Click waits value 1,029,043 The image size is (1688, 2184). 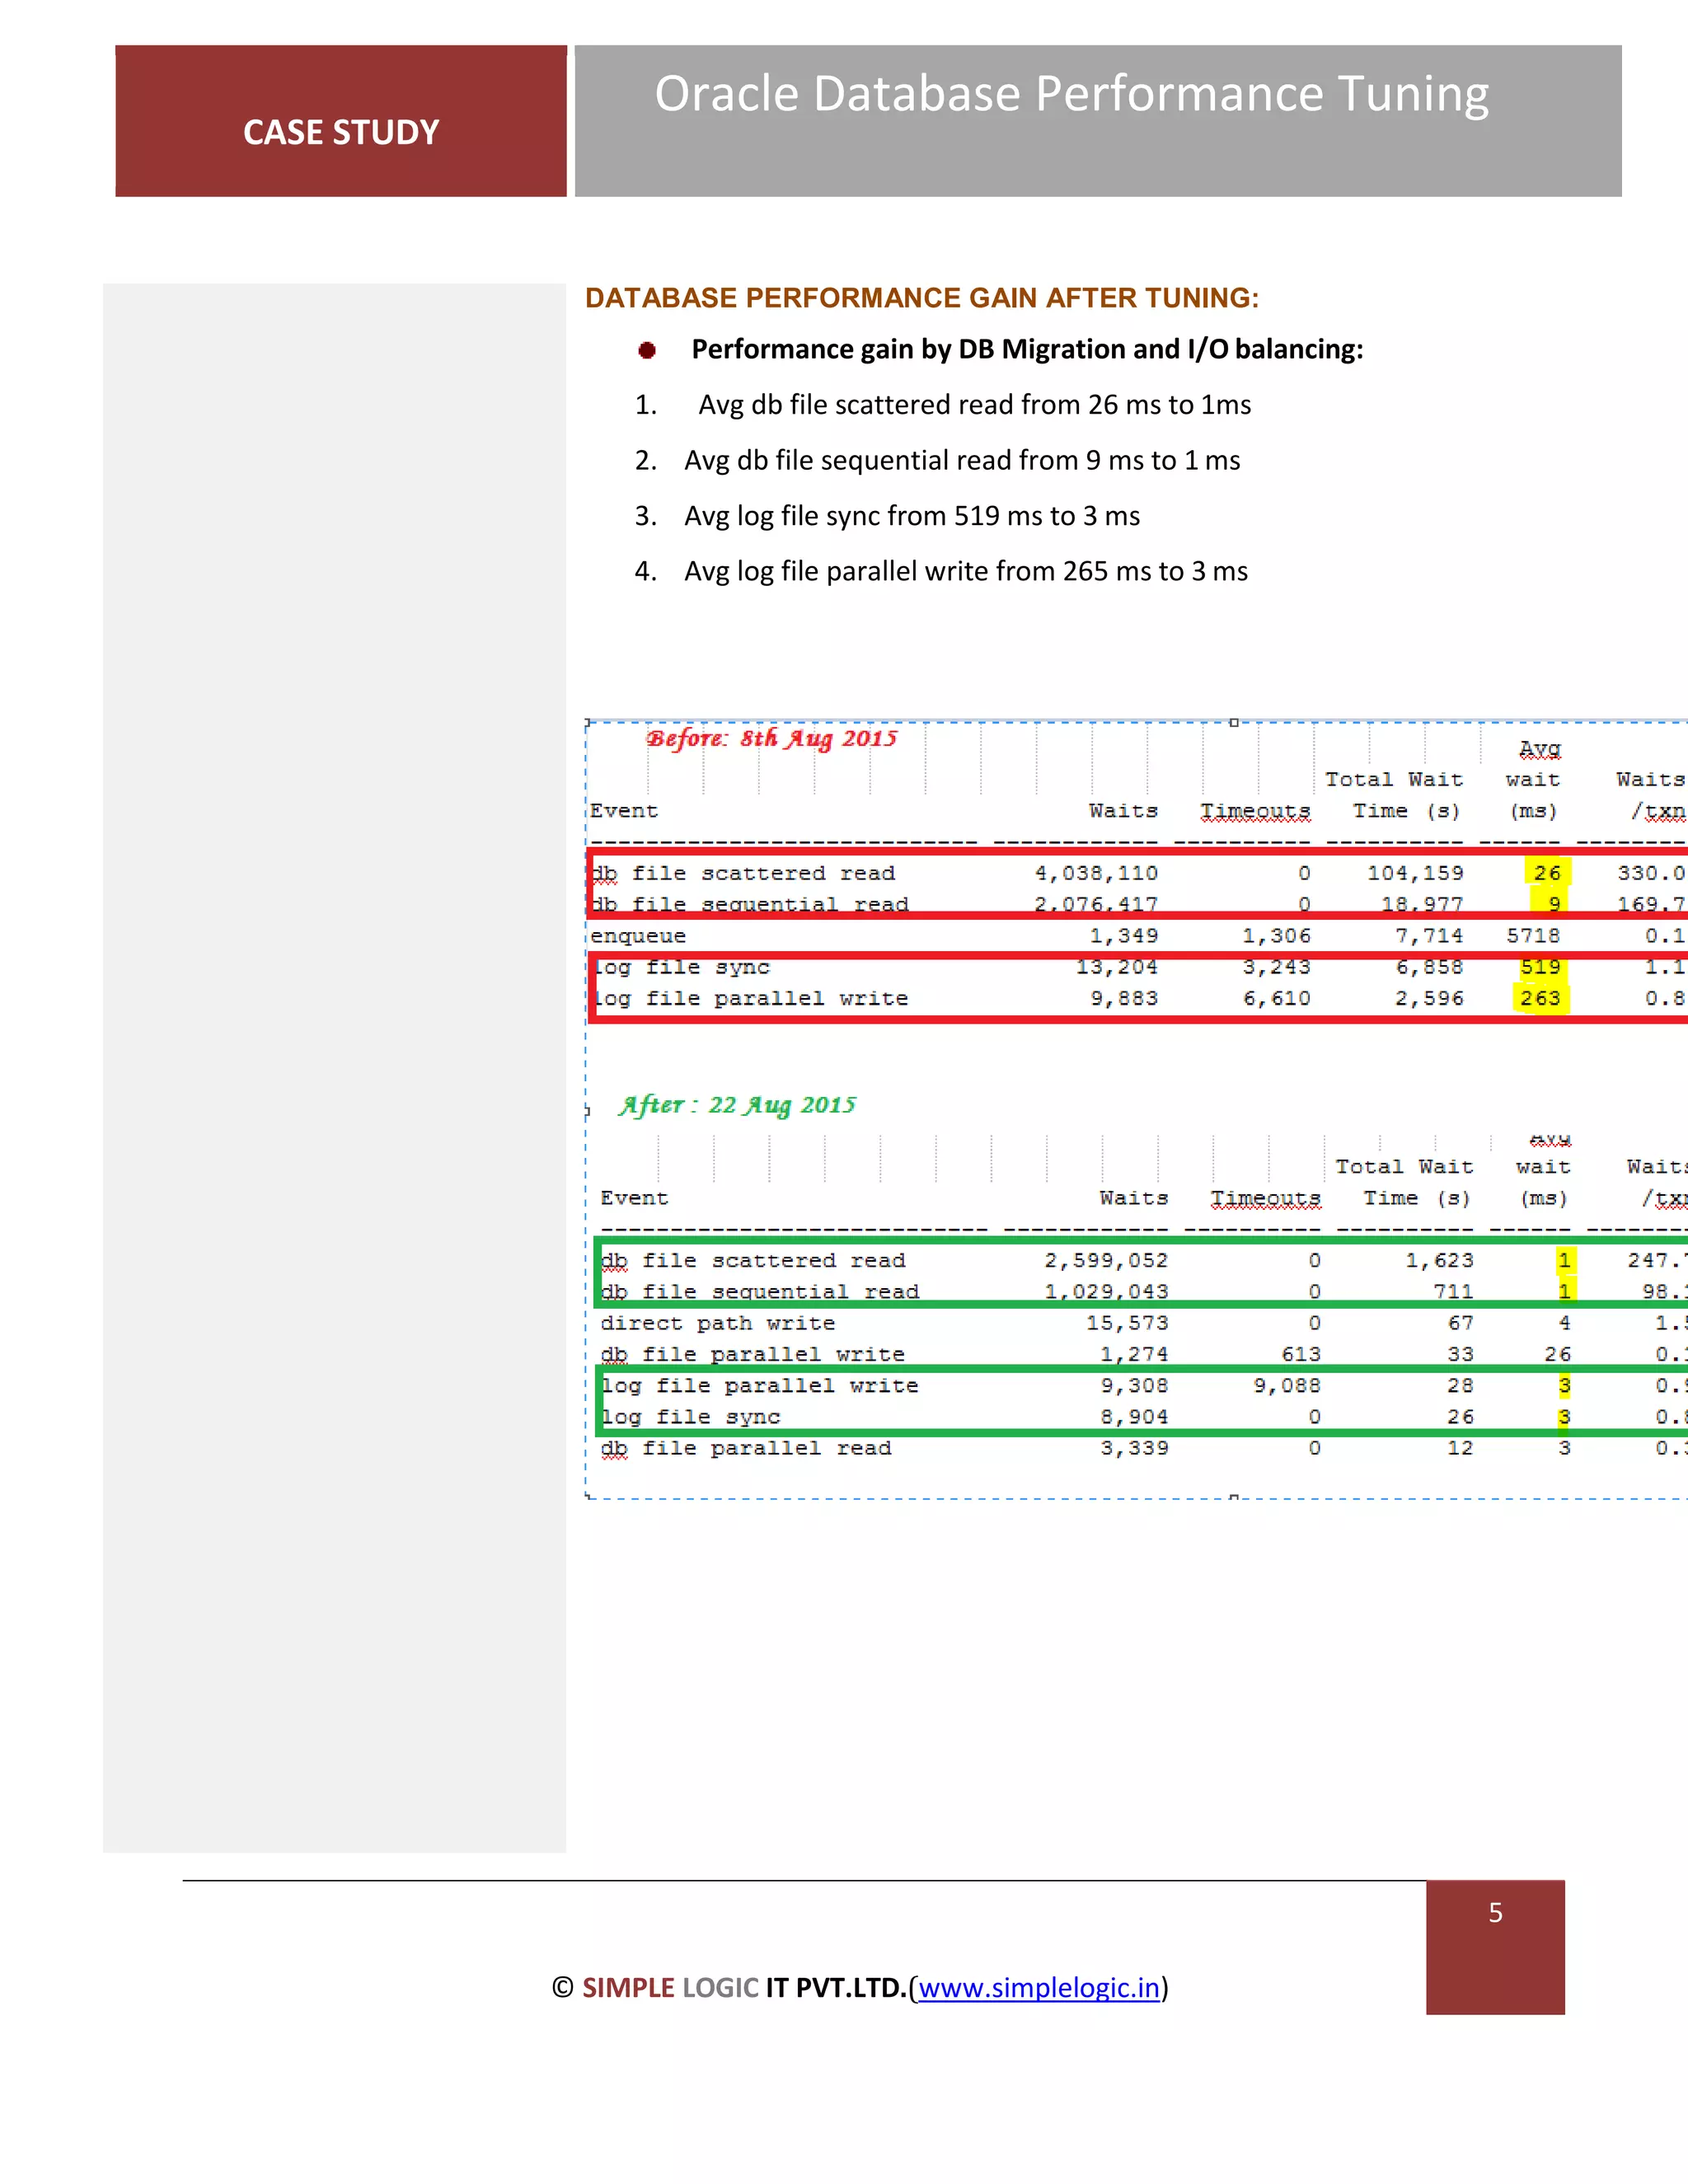click(1106, 1292)
